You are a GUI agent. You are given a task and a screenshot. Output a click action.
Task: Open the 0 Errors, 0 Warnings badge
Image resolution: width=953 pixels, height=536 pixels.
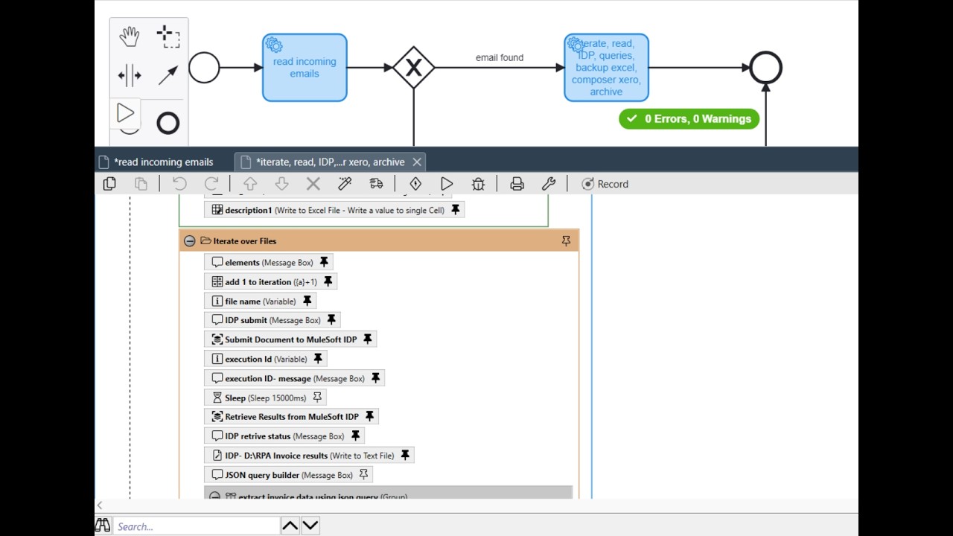click(x=689, y=119)
